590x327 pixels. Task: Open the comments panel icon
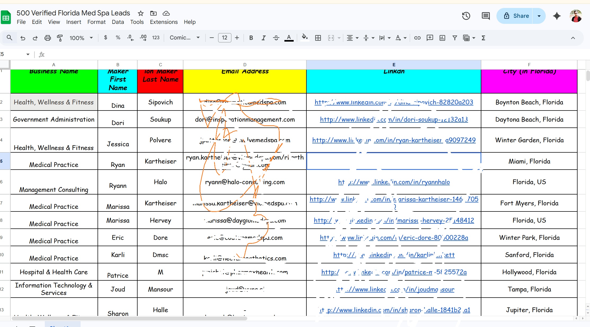tap(486, 16)
